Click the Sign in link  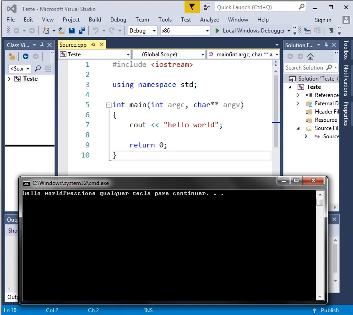click(x=323, y=20)
